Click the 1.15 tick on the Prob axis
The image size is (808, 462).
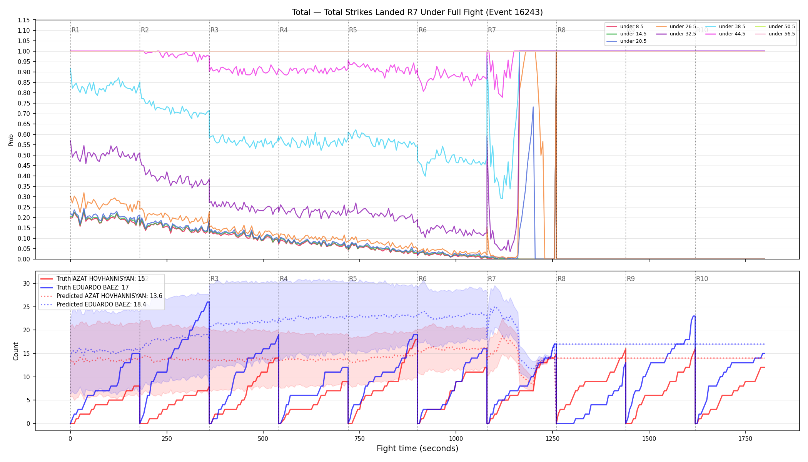pos(24,20)
